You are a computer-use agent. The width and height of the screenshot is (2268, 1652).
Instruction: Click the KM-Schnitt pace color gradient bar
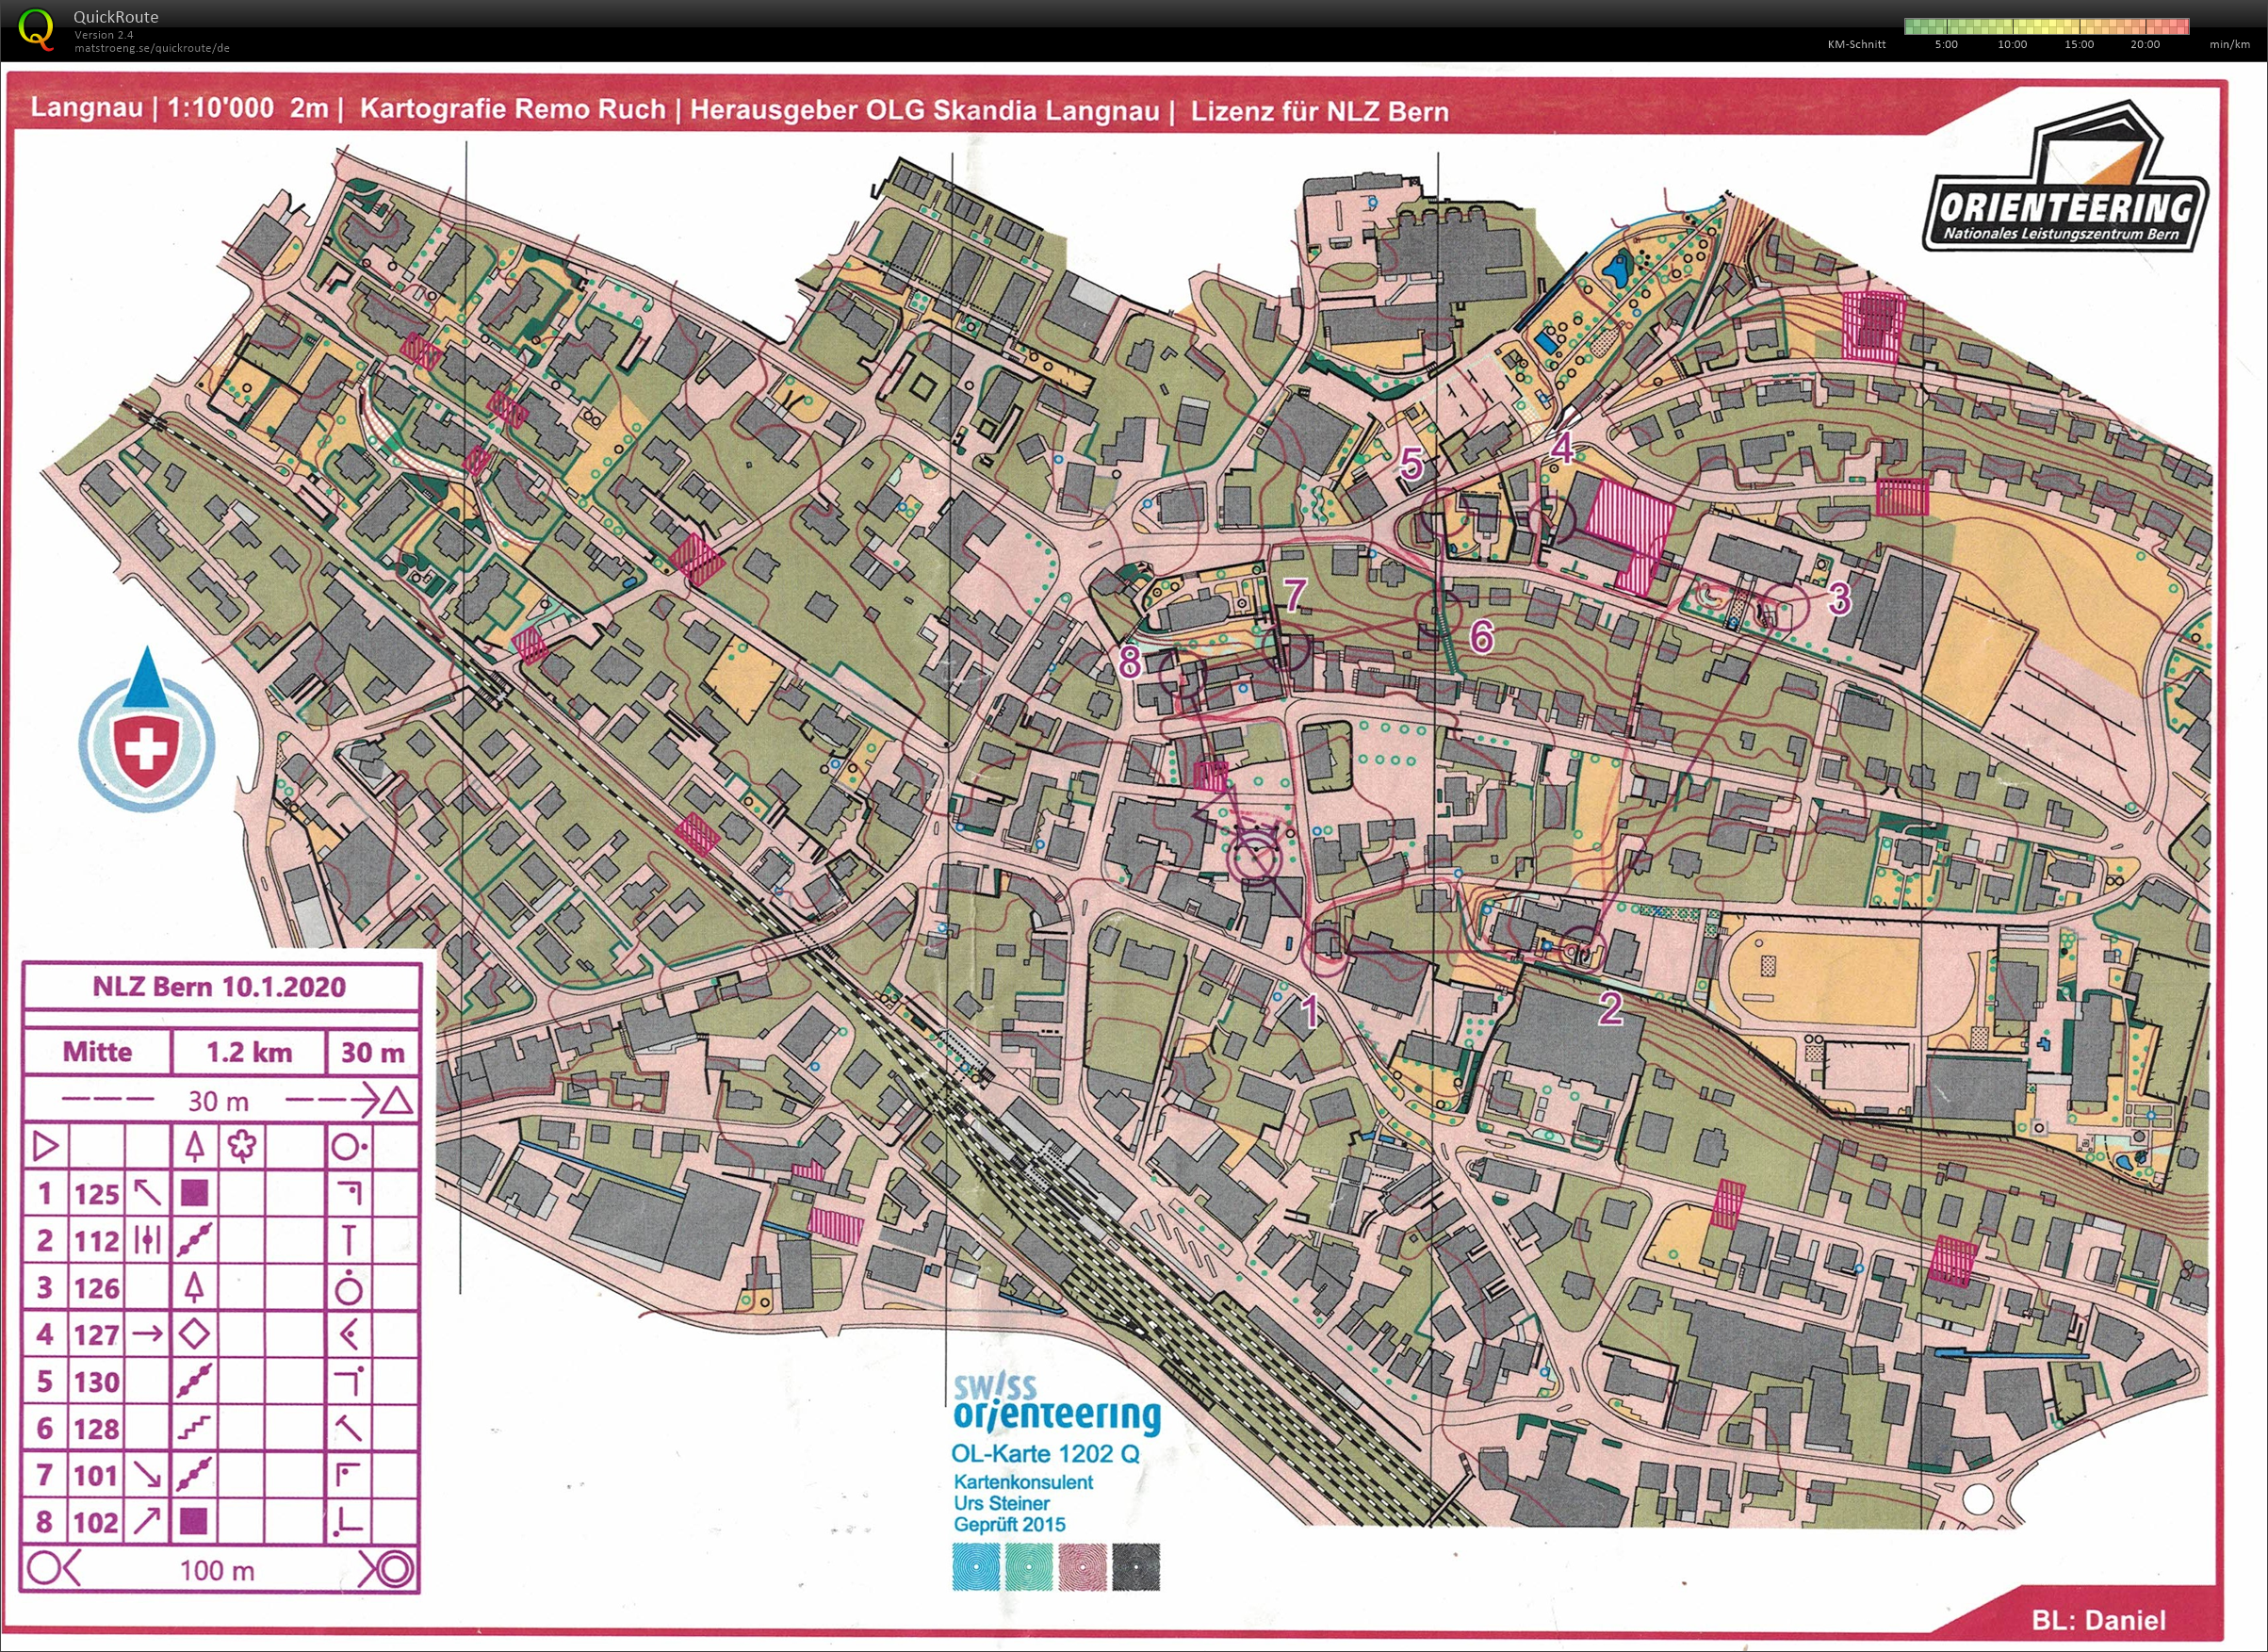pyautogui.click(x=2047, y=26)
